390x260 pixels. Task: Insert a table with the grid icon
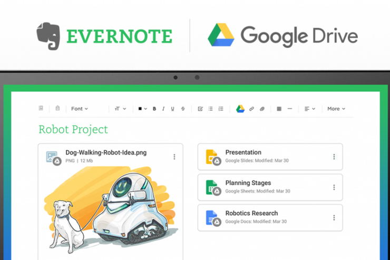279,109
